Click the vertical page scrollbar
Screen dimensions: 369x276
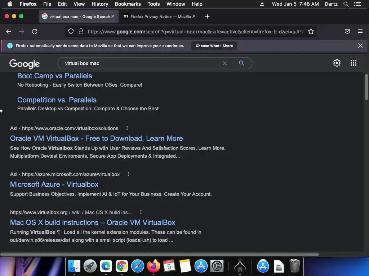(366, 87)
